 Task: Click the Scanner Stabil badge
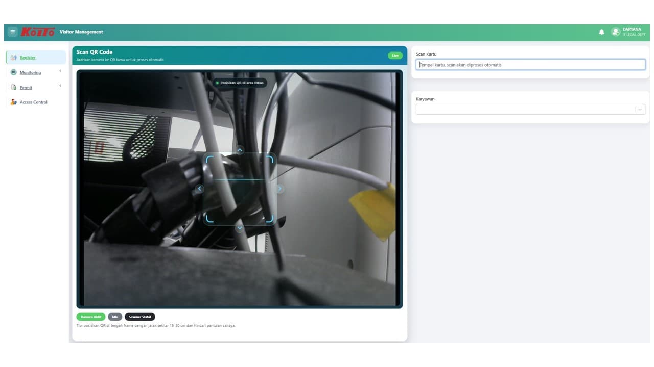click(x=139, y=317)
